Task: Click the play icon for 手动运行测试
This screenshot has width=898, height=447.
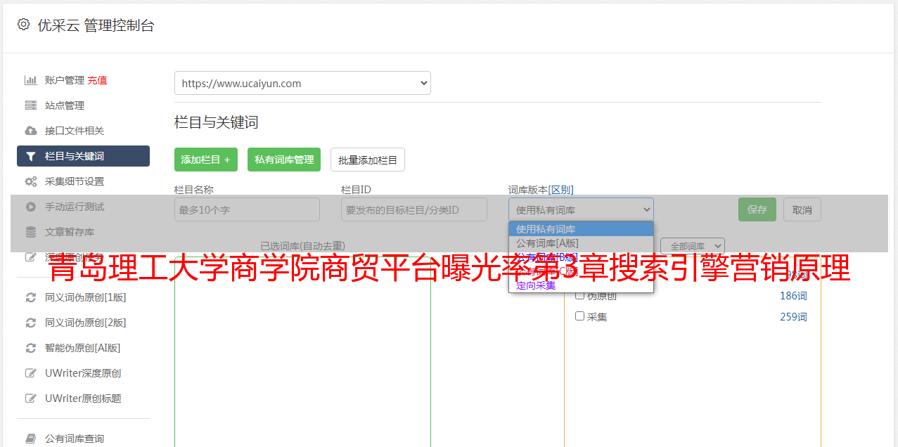Action: [30, 207]
